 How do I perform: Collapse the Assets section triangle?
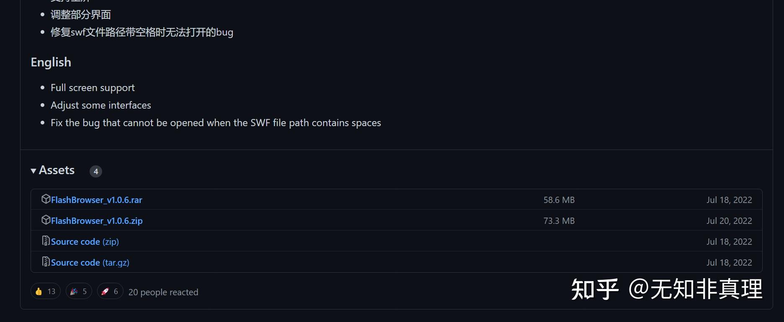point(33,171)
